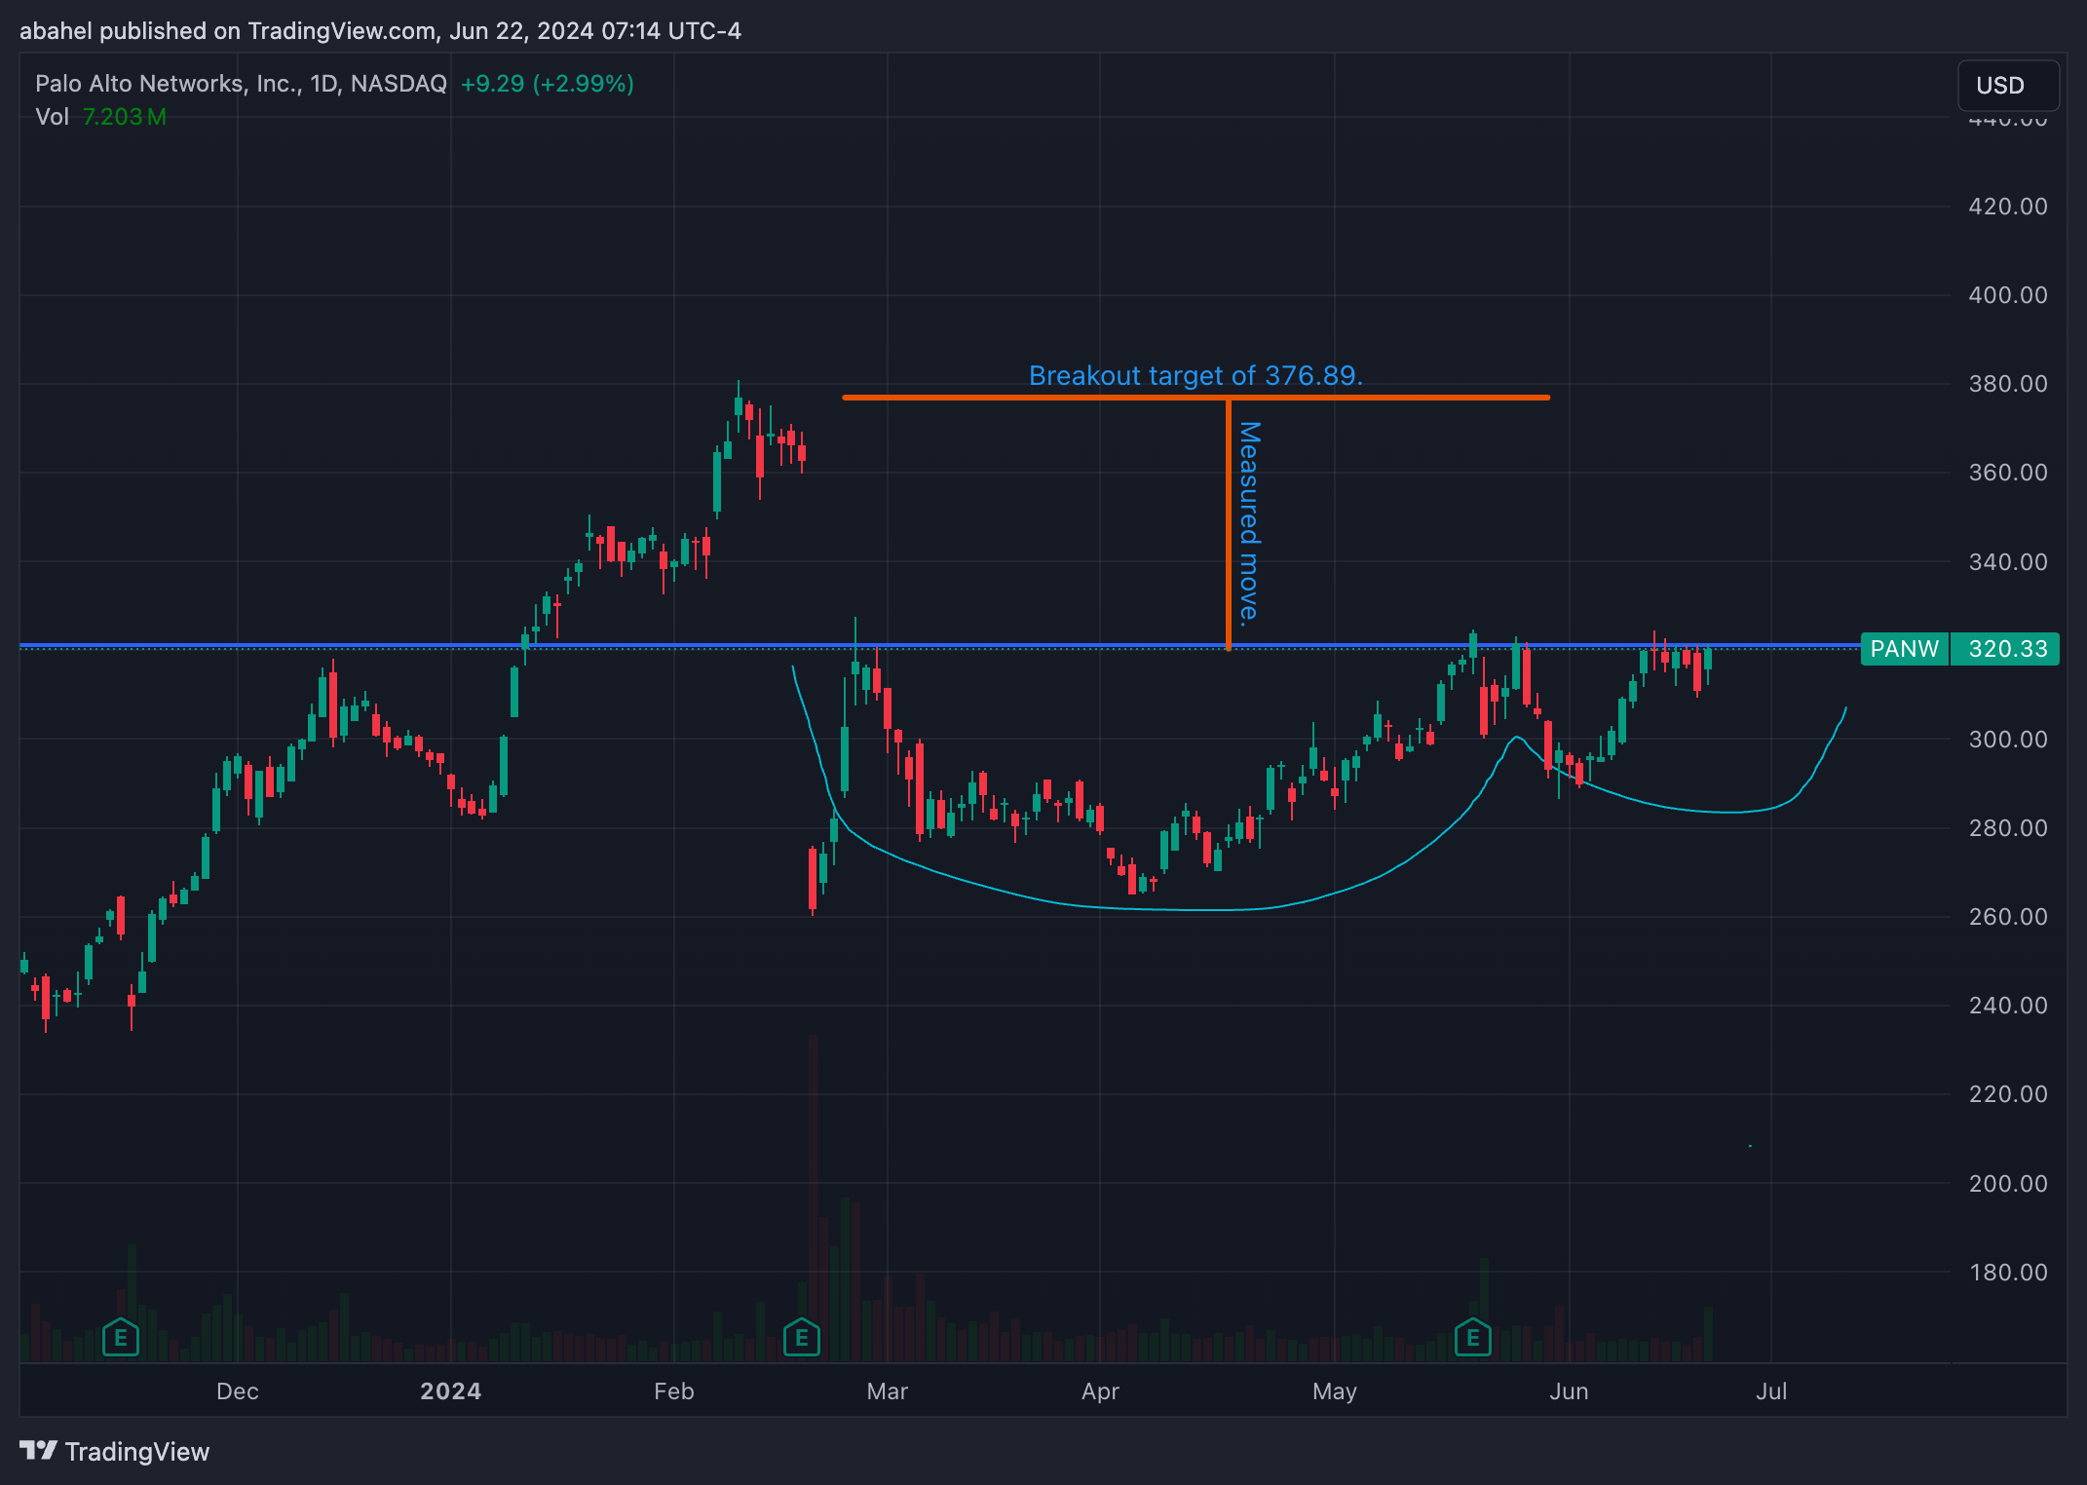
Task: Click the Dec label on time axis
Action: click(238, 1391)
